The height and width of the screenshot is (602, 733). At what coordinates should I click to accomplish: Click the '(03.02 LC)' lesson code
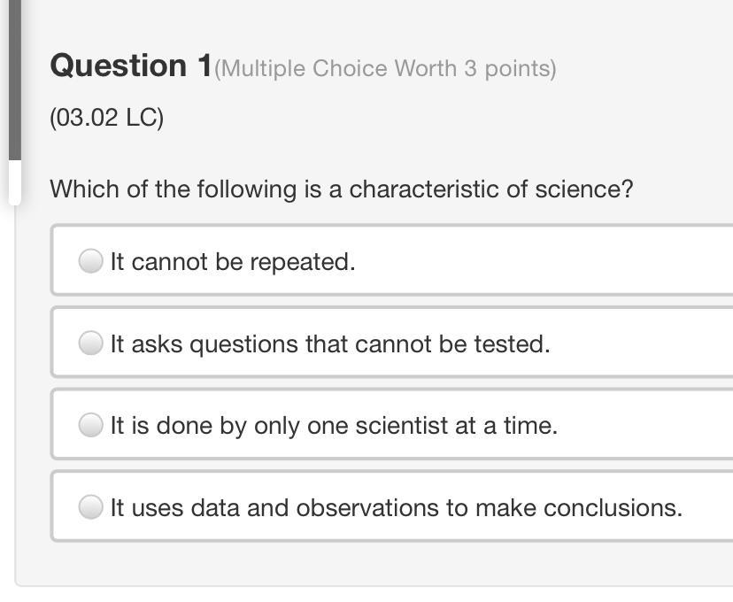[x=106, y=118]
